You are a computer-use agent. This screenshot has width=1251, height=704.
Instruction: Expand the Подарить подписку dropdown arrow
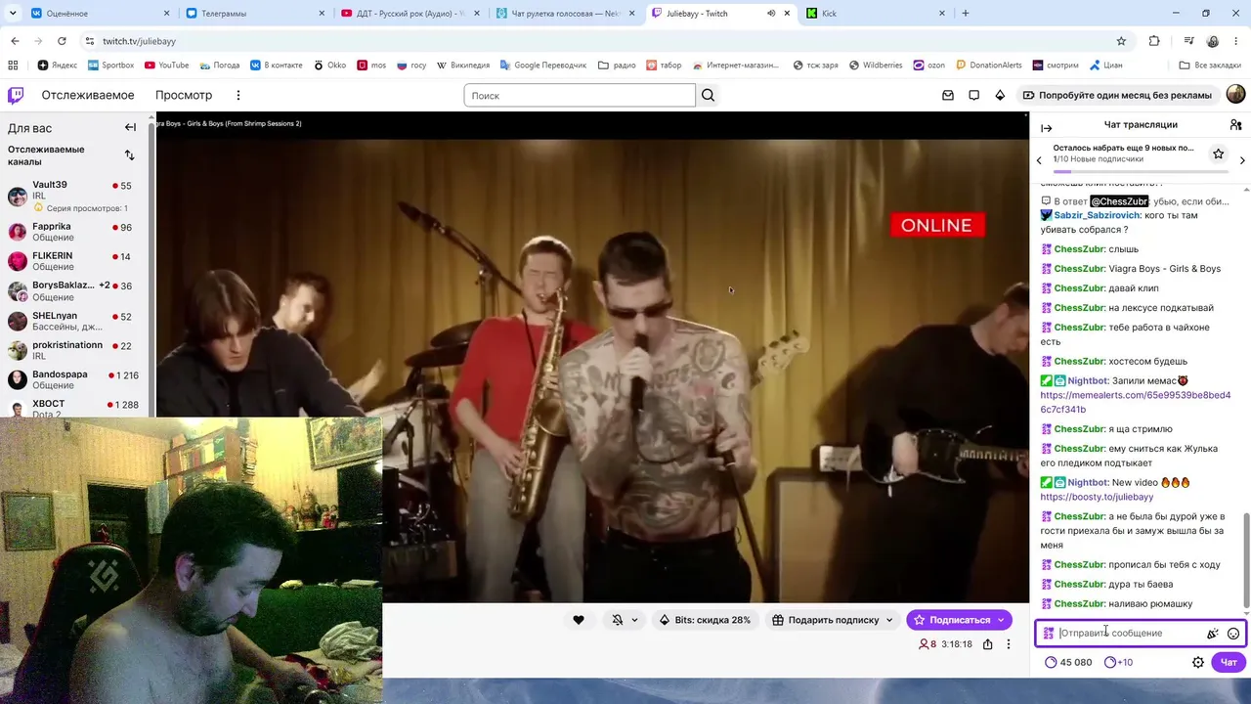pyautogui.click(x=889, y=620)
